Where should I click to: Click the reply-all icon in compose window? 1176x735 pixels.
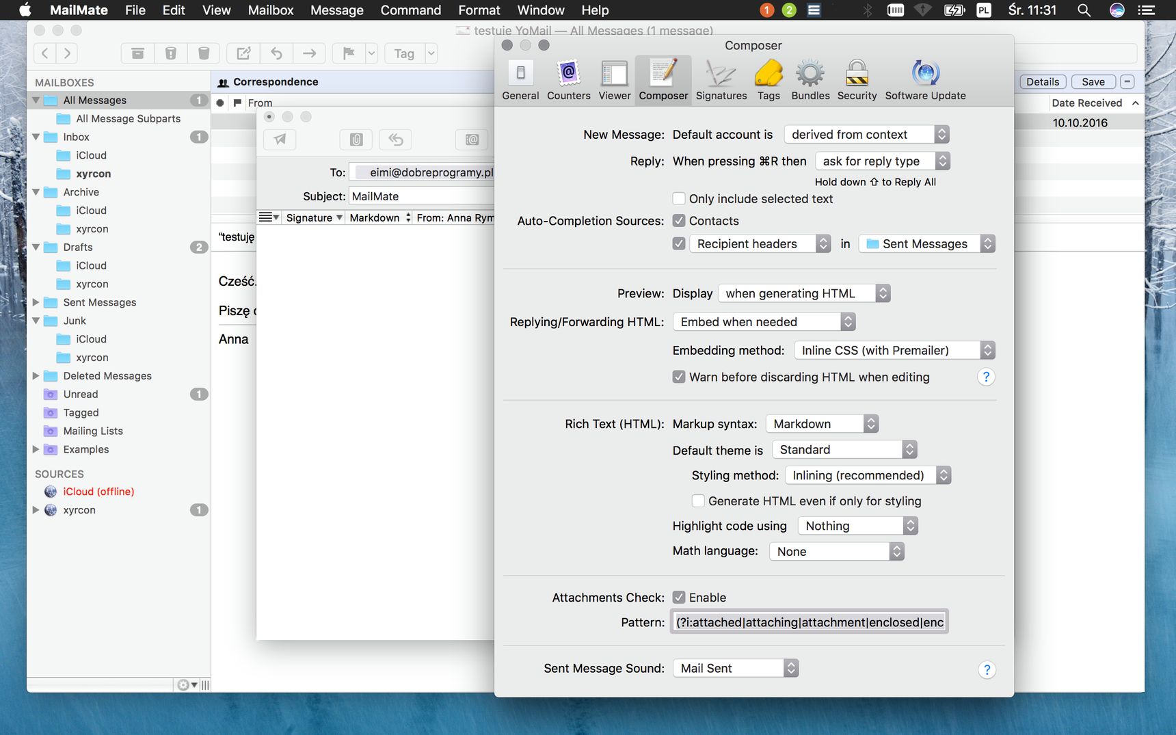point(396,139)
